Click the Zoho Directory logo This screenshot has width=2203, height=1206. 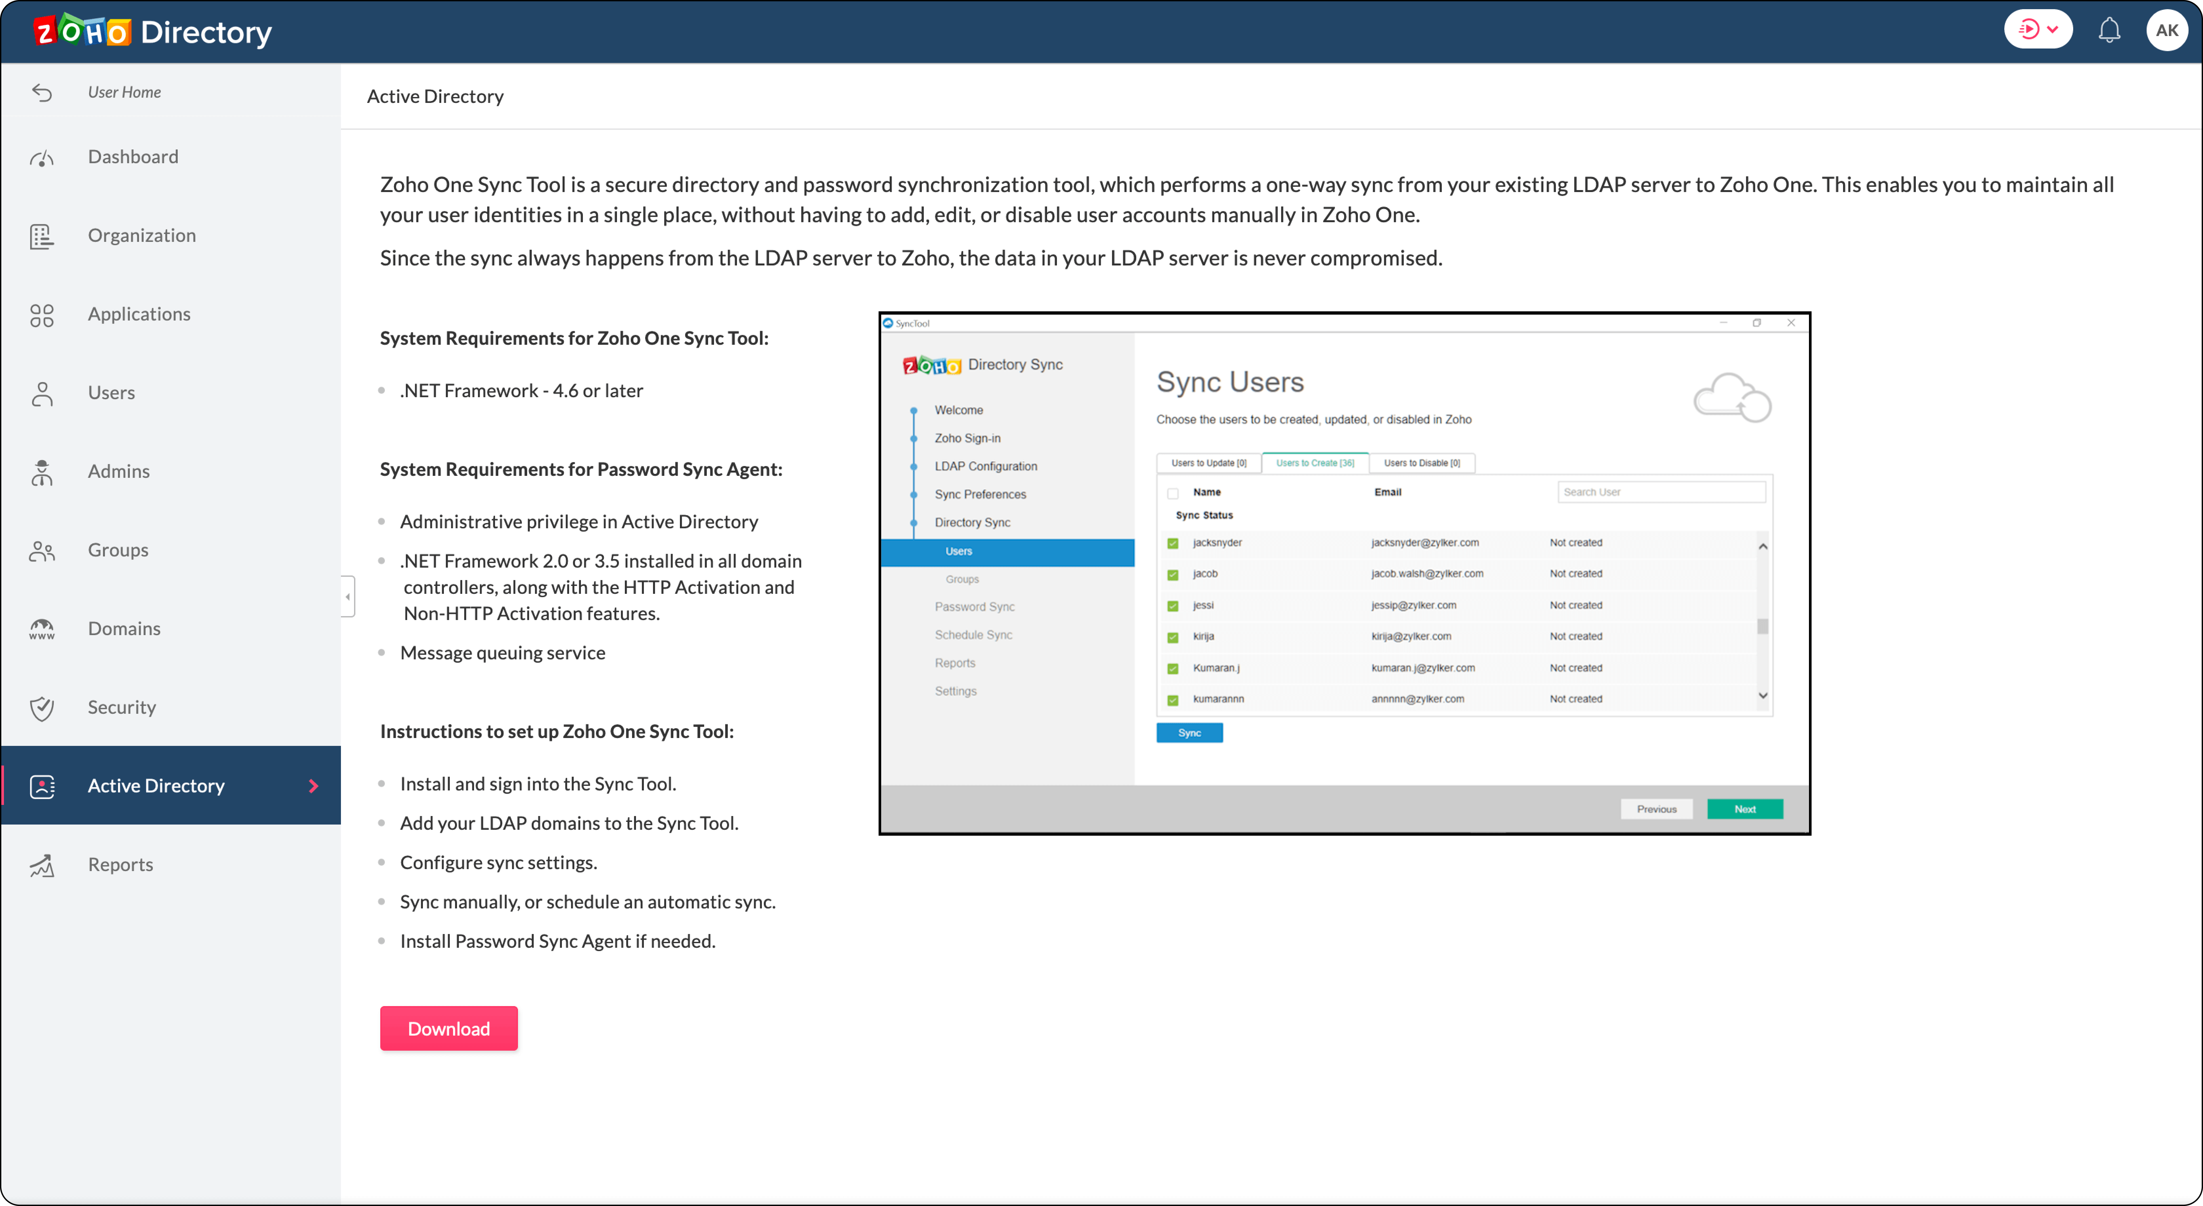tap(152, 31)
